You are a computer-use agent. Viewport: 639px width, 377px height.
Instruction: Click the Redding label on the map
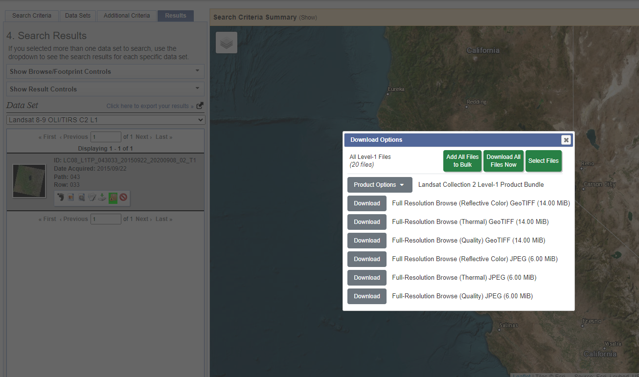click(477, 102)
